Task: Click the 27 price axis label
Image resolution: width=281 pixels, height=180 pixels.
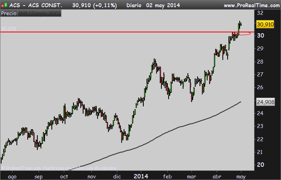Action: click(260, 74)
